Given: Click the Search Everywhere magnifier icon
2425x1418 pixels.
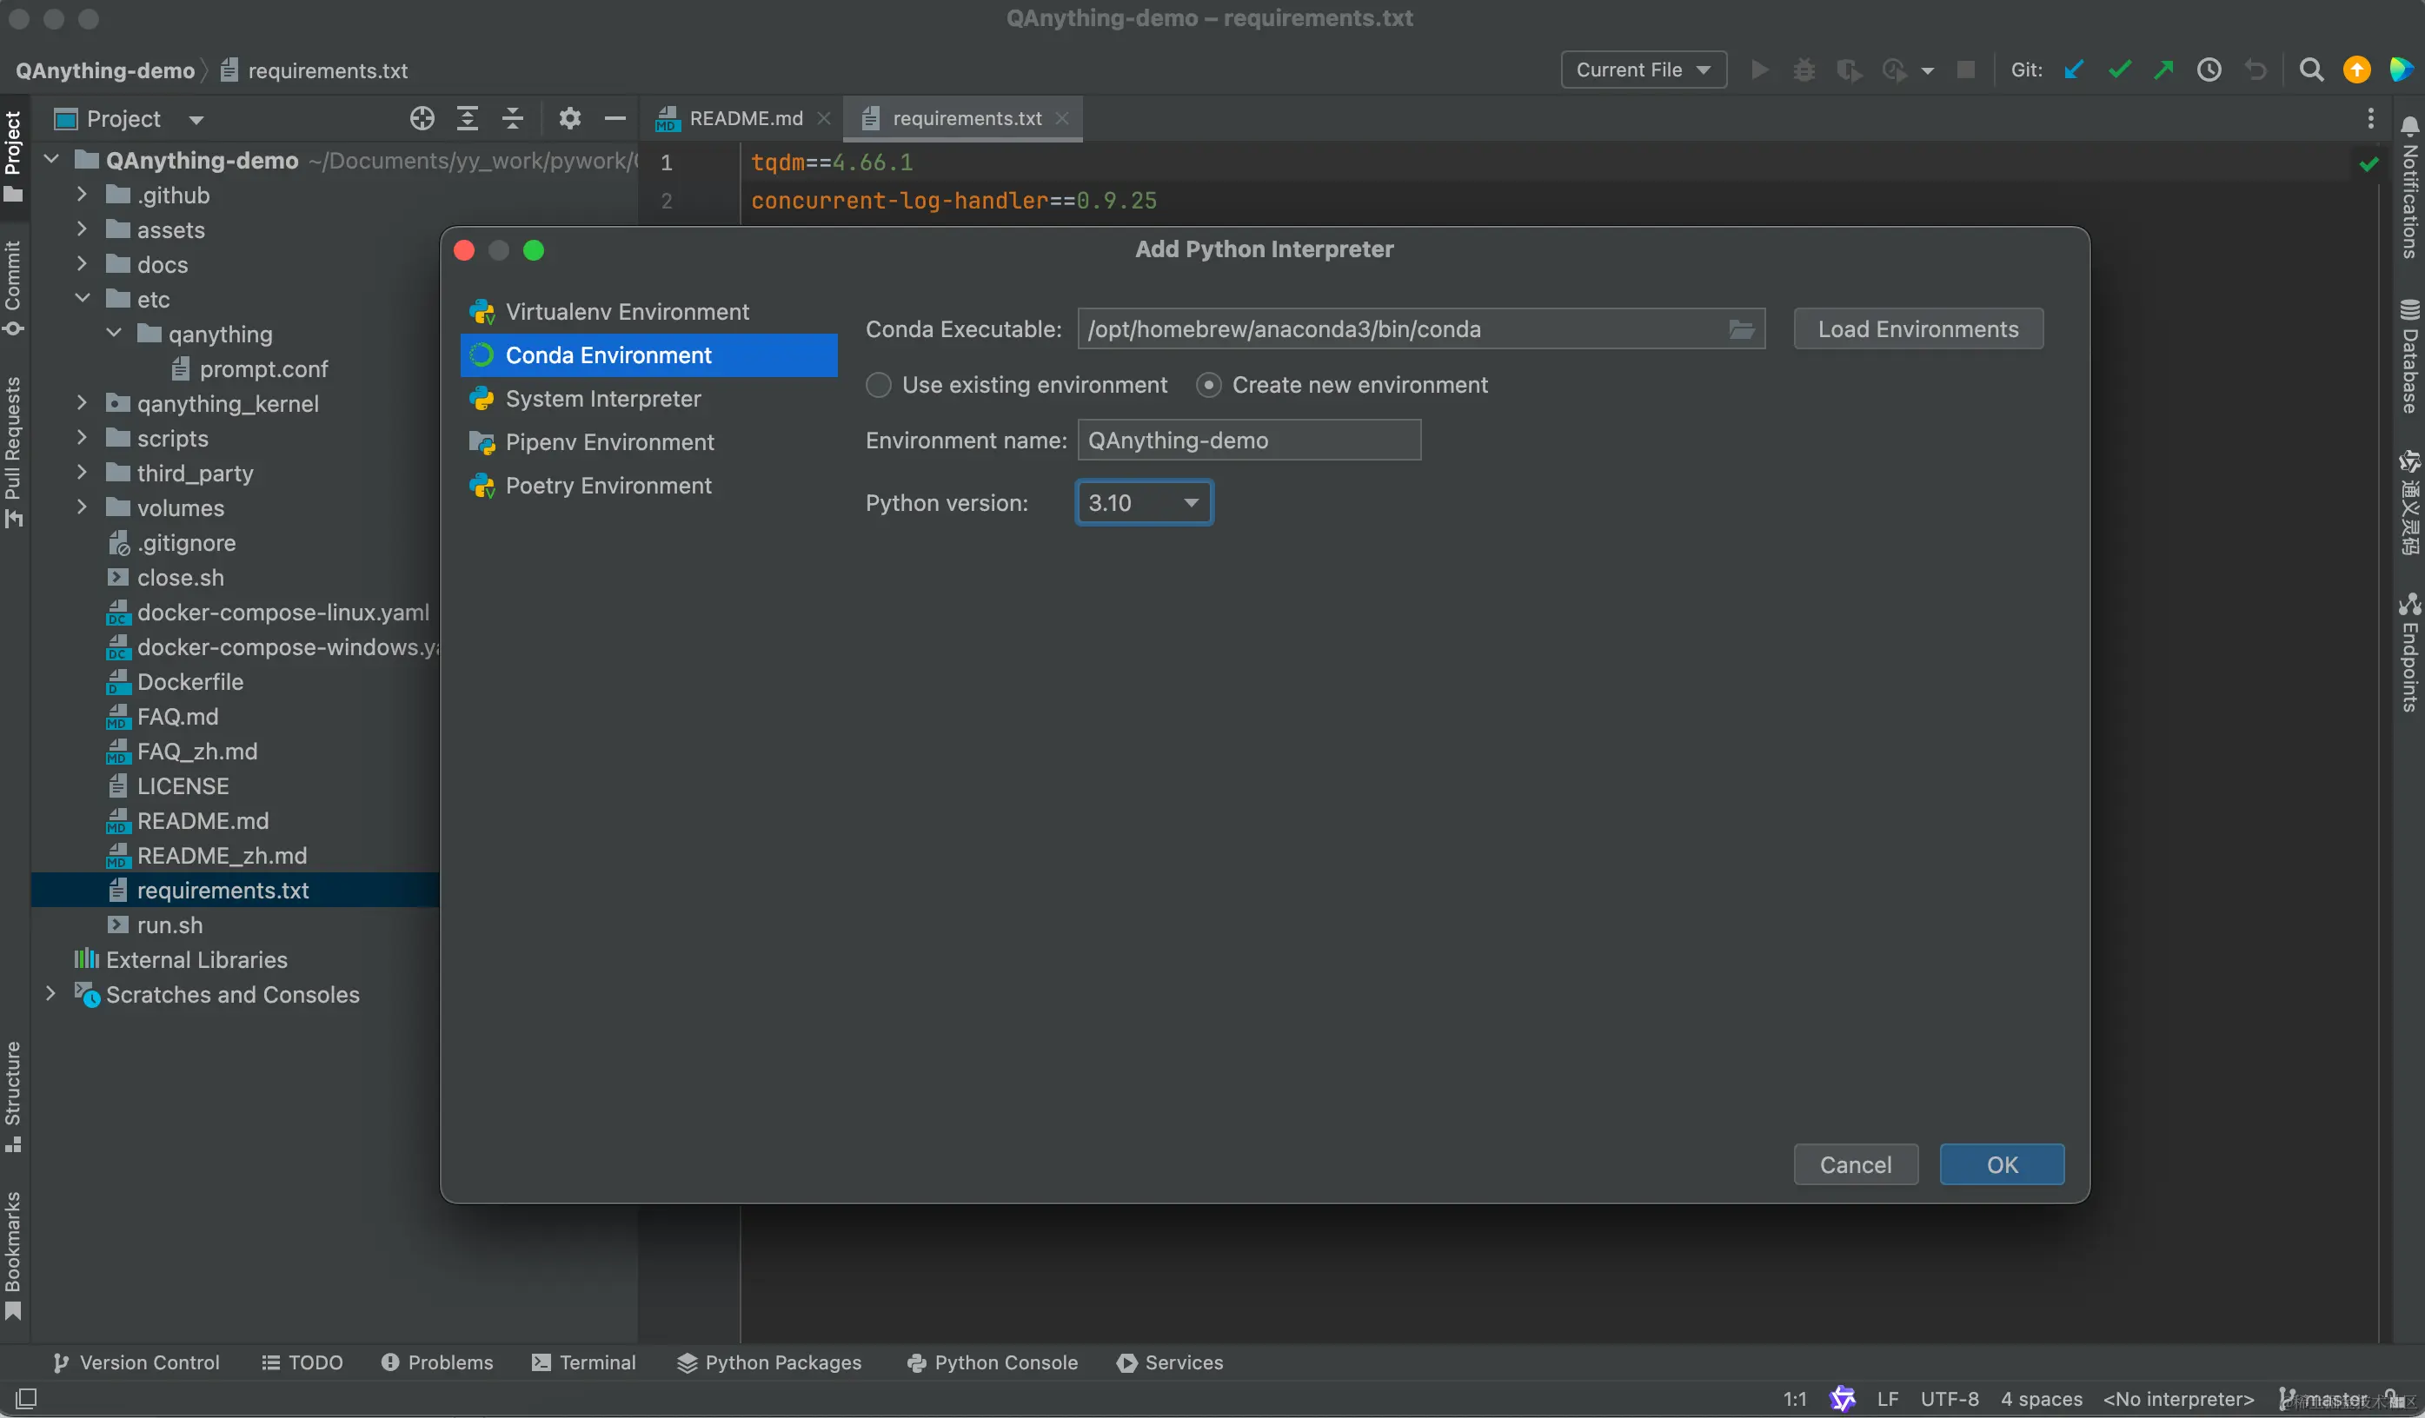Looking at the screenshot, I should click(x=2310, y=70).
